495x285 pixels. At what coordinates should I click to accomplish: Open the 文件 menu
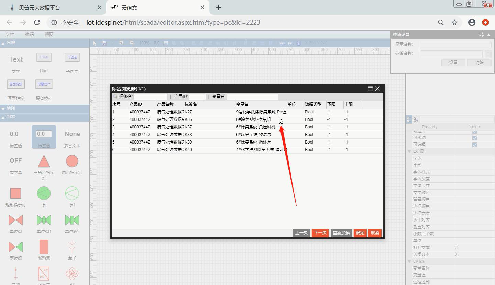tap(10, 34)
